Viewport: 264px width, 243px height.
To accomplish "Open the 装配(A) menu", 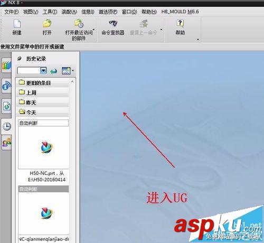I will point(69,12).
